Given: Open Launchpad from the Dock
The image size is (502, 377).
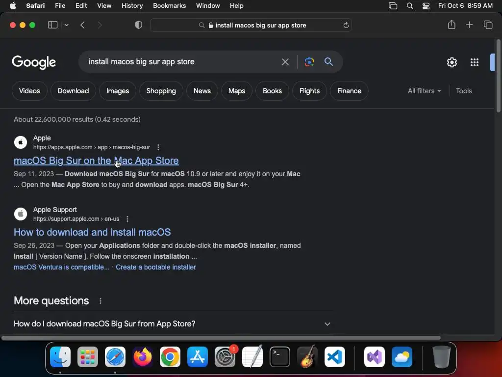Looking at the screenshot, I should click(x=88, y=357).
